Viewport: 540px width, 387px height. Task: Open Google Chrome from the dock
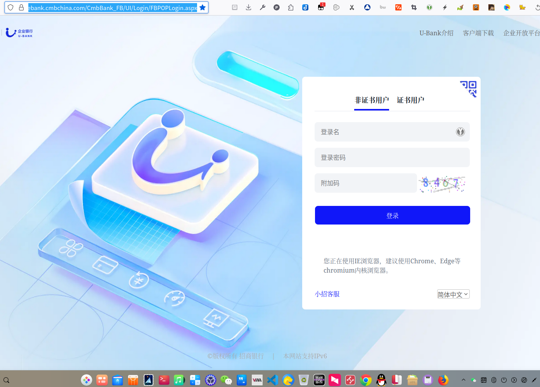pos(366,380)
